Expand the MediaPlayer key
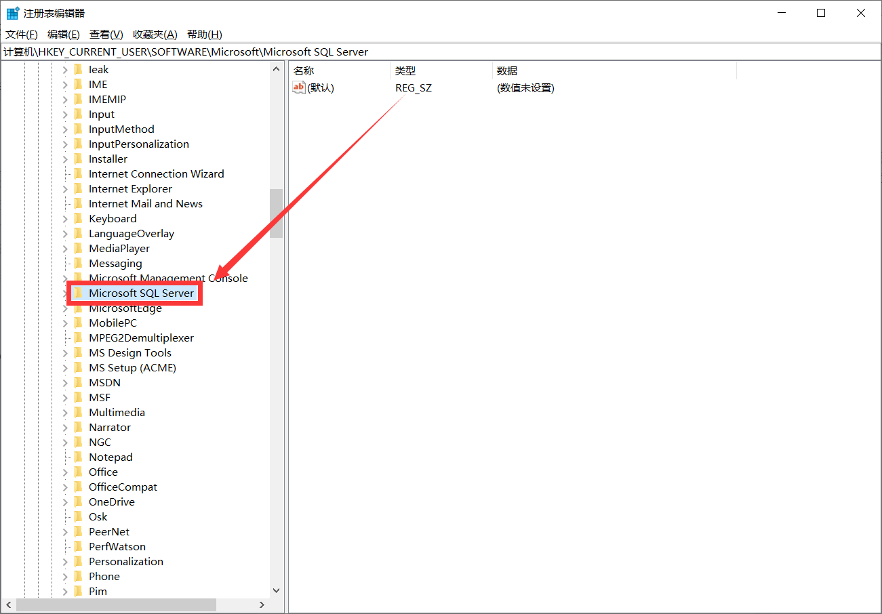This screenshot has height=614, width=882. [65, 248]
